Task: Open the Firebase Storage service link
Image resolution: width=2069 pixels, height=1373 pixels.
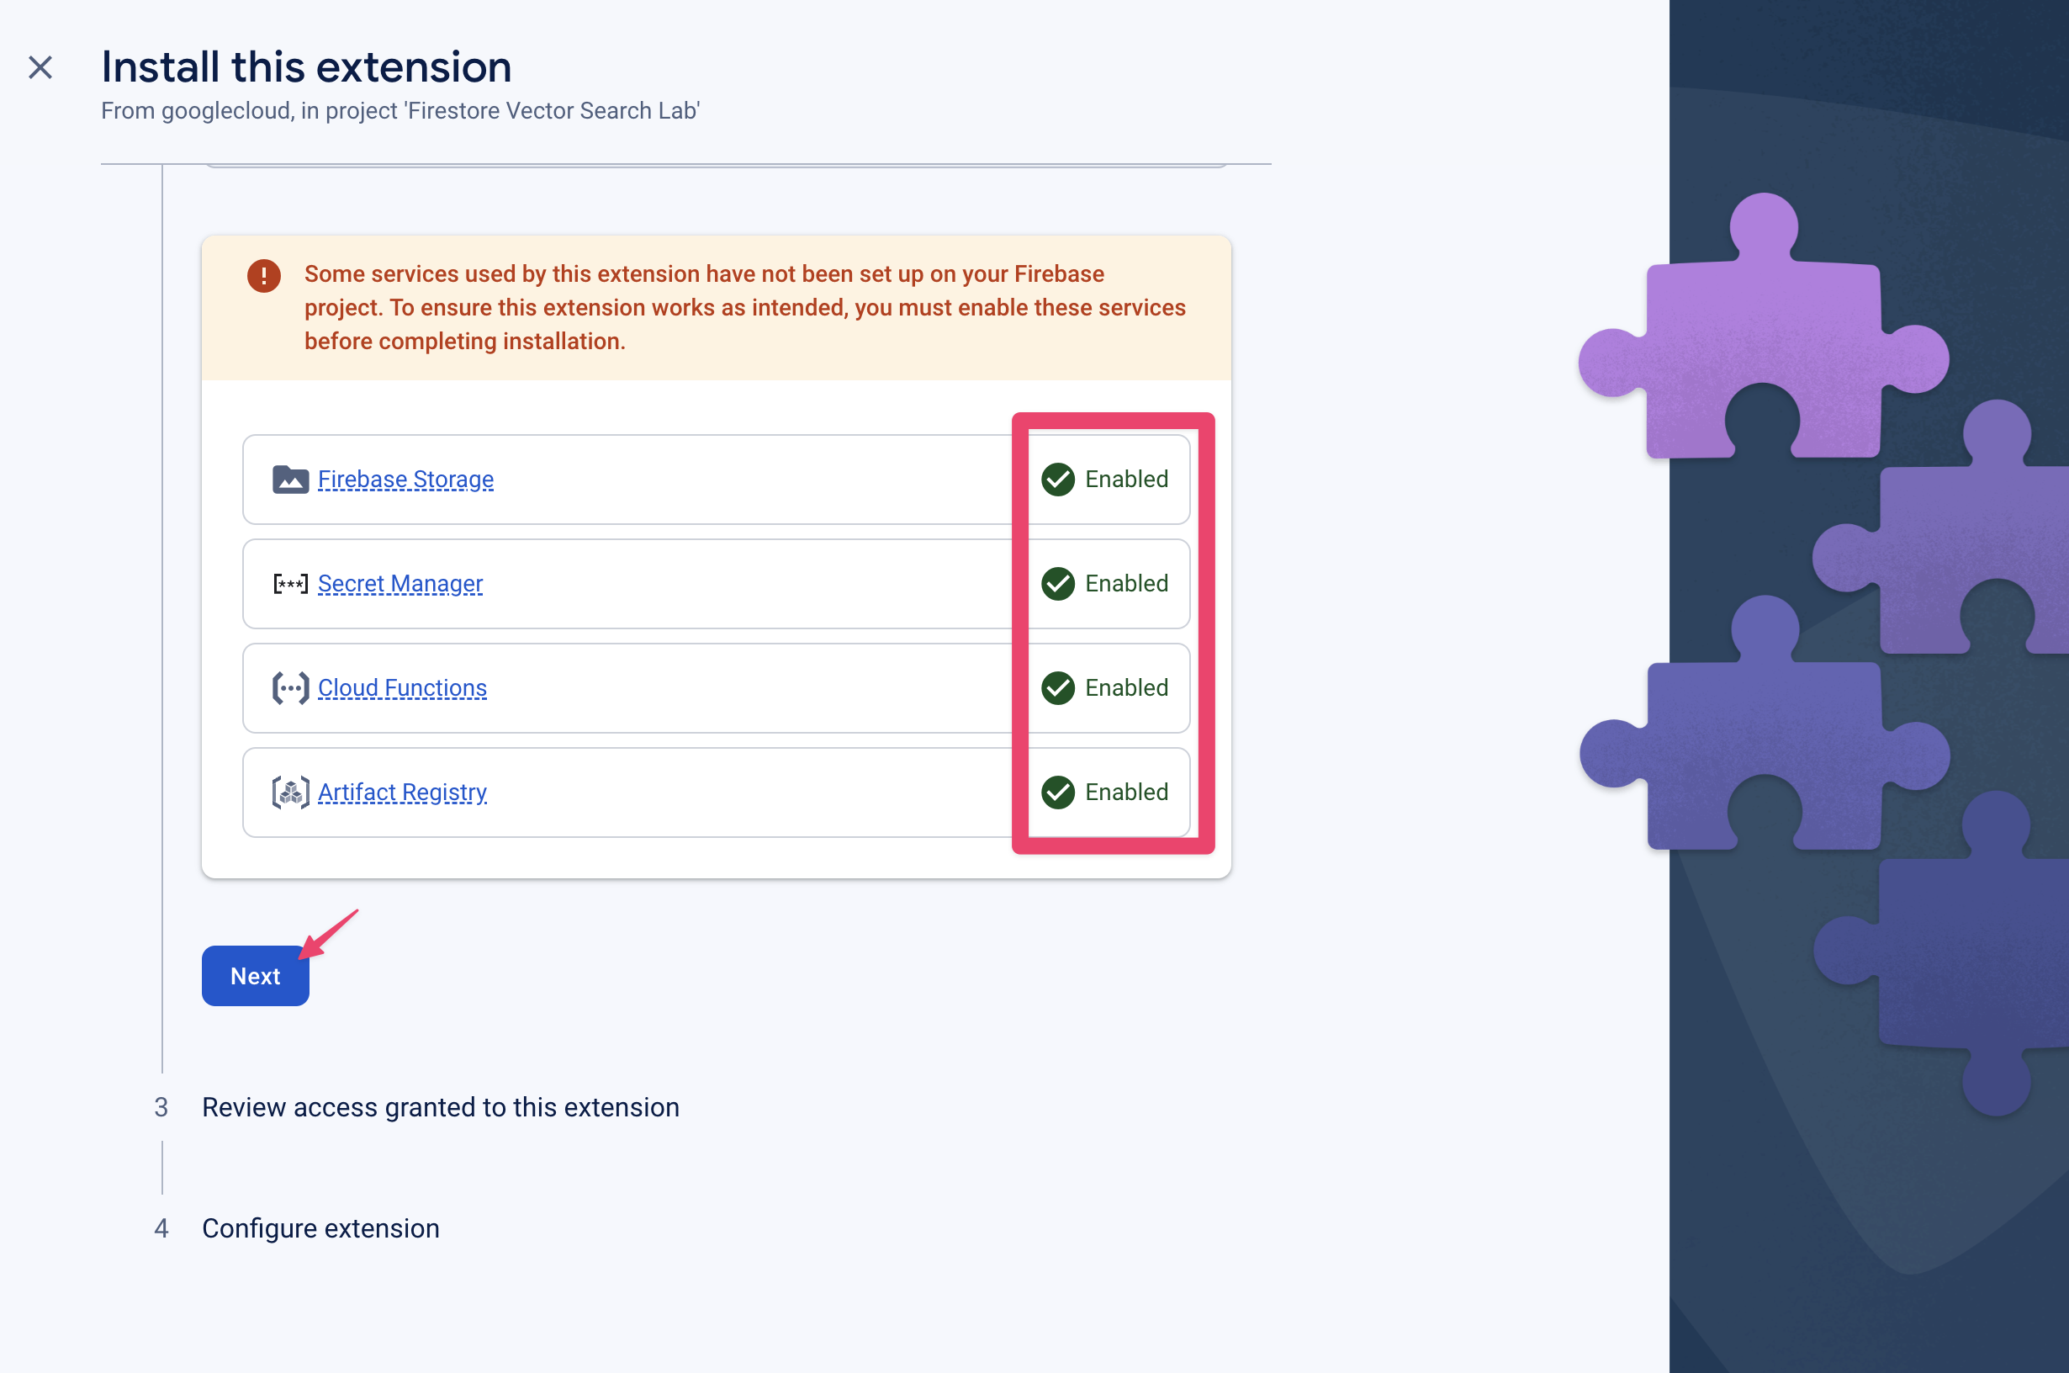Action: (405, 480)
